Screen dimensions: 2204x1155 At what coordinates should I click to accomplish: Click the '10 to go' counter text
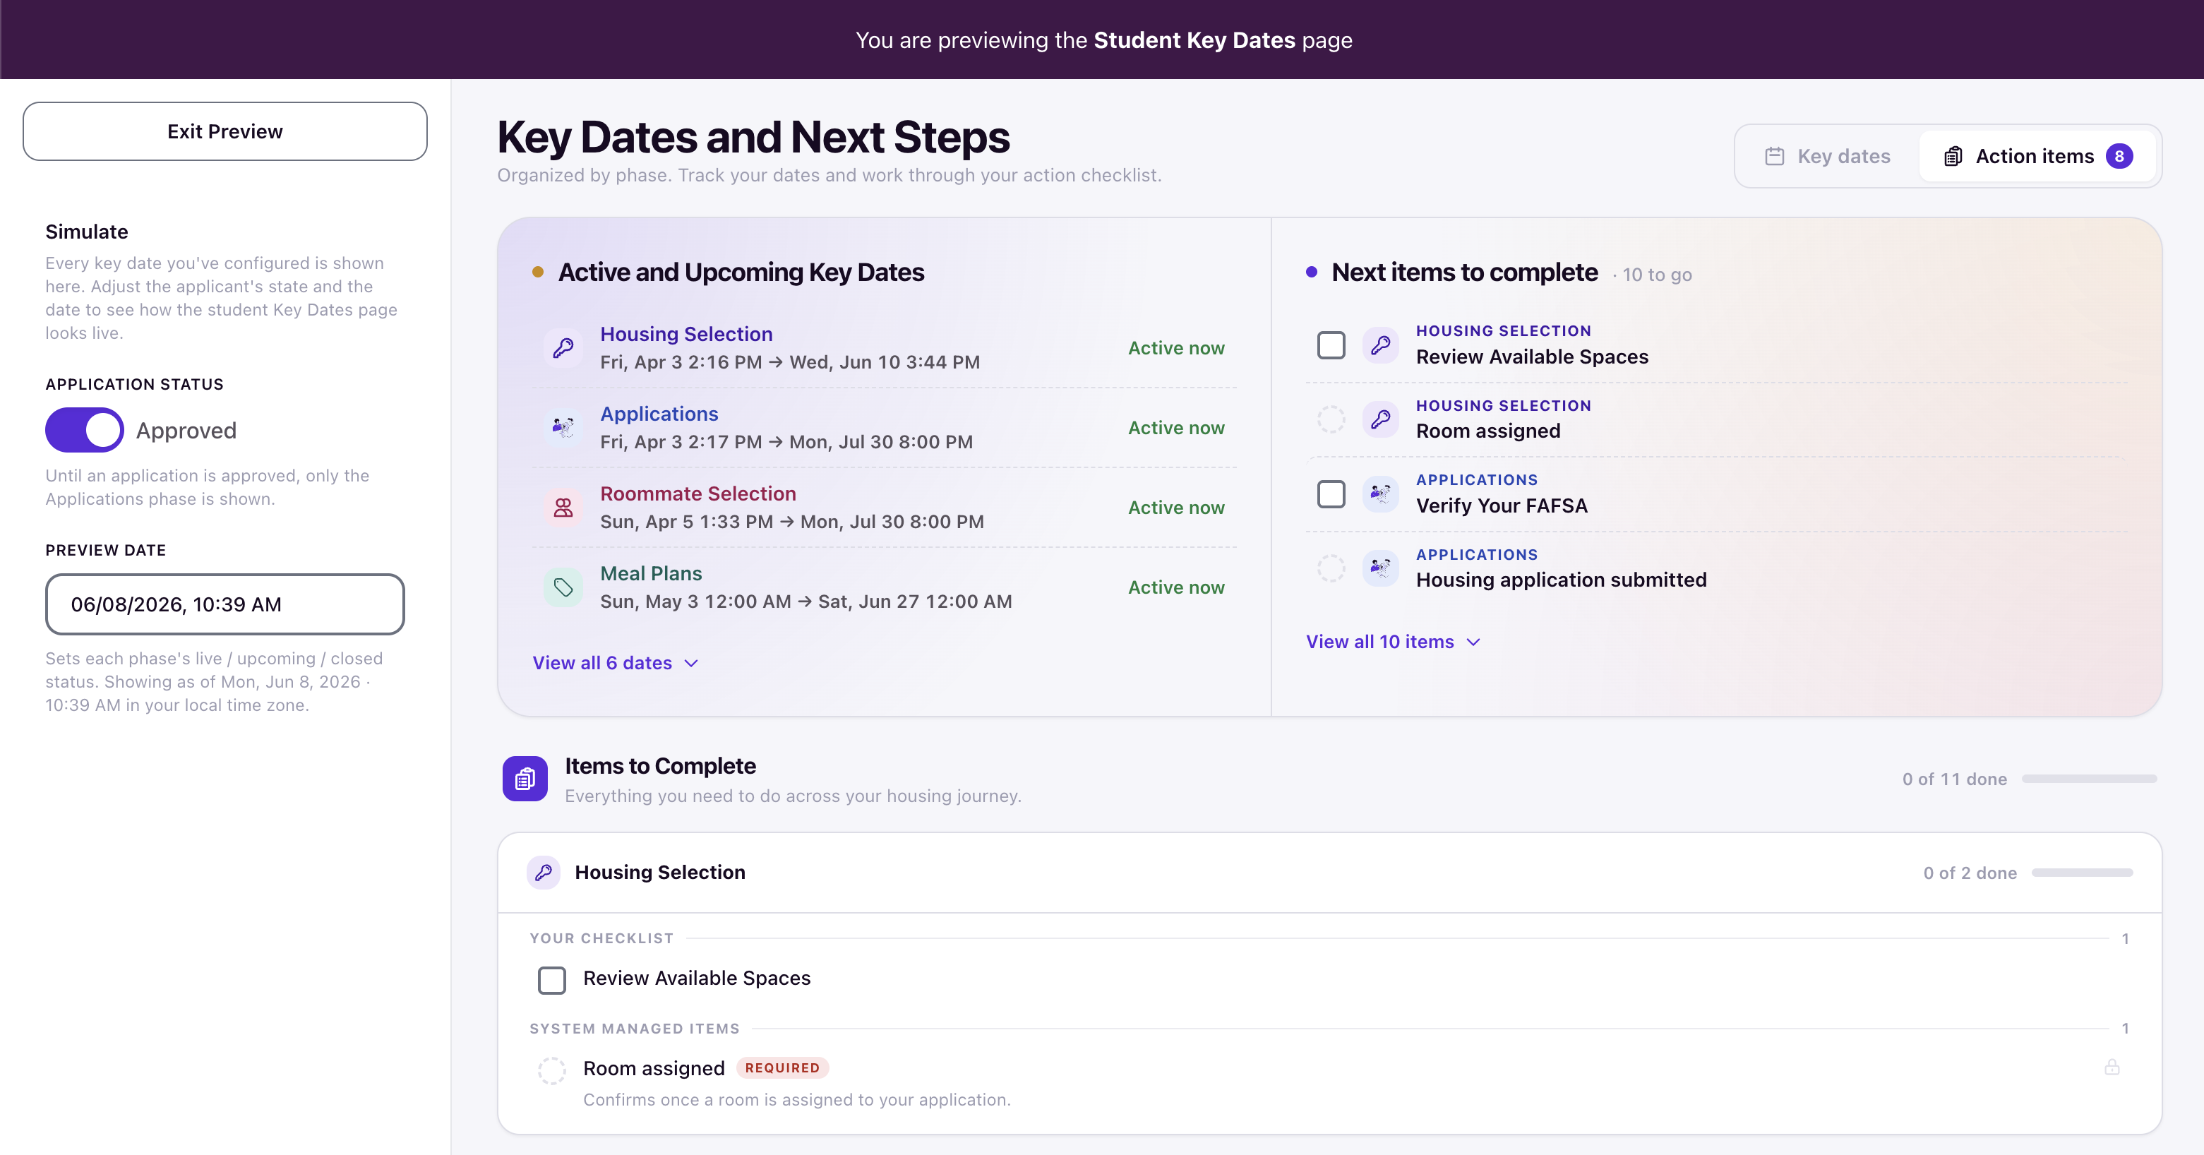coord(1658,275)
